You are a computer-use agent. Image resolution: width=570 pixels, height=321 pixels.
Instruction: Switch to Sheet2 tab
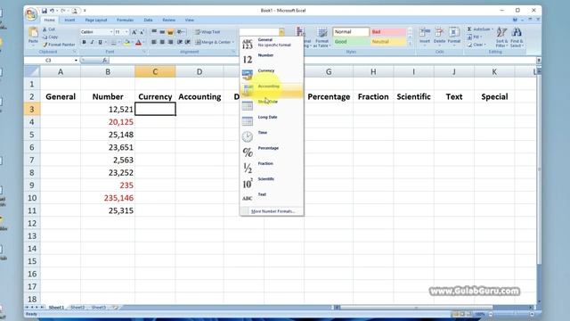(x=77, y=308)
